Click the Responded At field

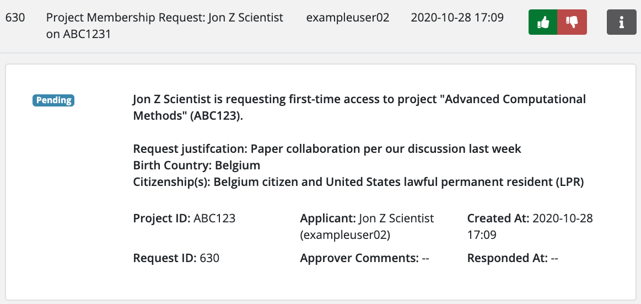tap(513, 258)
